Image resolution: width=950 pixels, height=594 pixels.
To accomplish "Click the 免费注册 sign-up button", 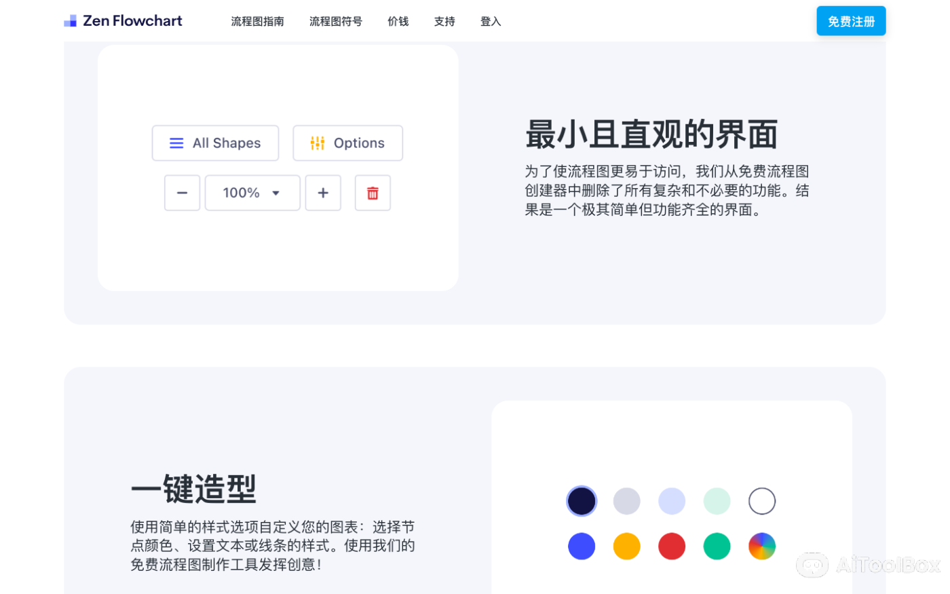I will pos(851,22).
